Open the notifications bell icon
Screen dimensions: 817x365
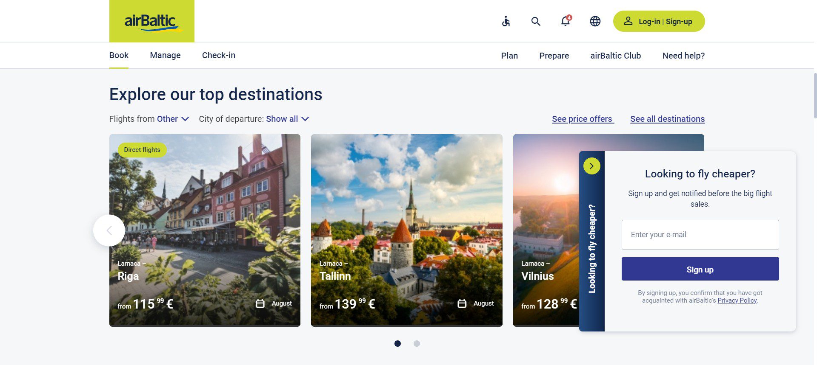[566, 21]
